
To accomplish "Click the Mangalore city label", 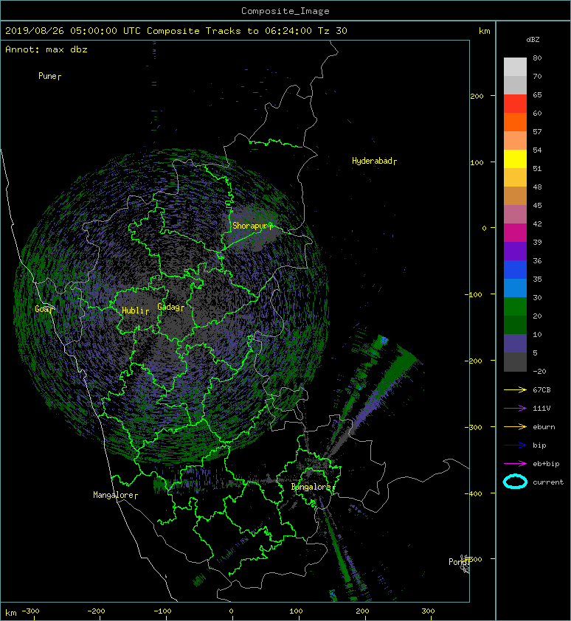I will click(x=115, y=495).
